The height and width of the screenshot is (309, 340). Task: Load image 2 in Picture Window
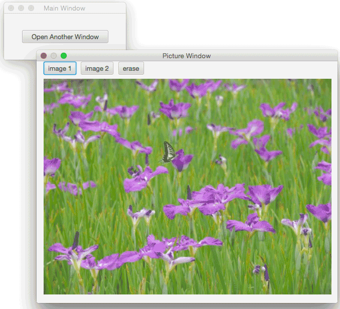tap(97, 68)
